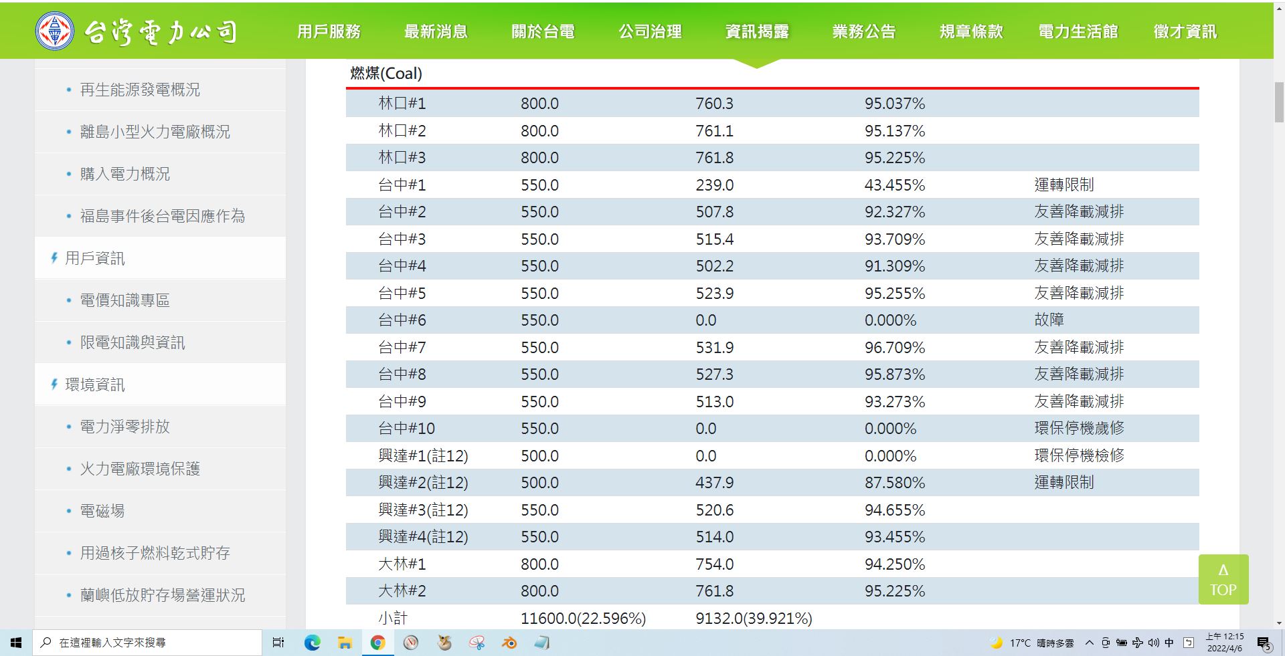Screen dimensions: 1285x656
Task: Open 限電知識與資訊 sidebar link
Action: 133,342
